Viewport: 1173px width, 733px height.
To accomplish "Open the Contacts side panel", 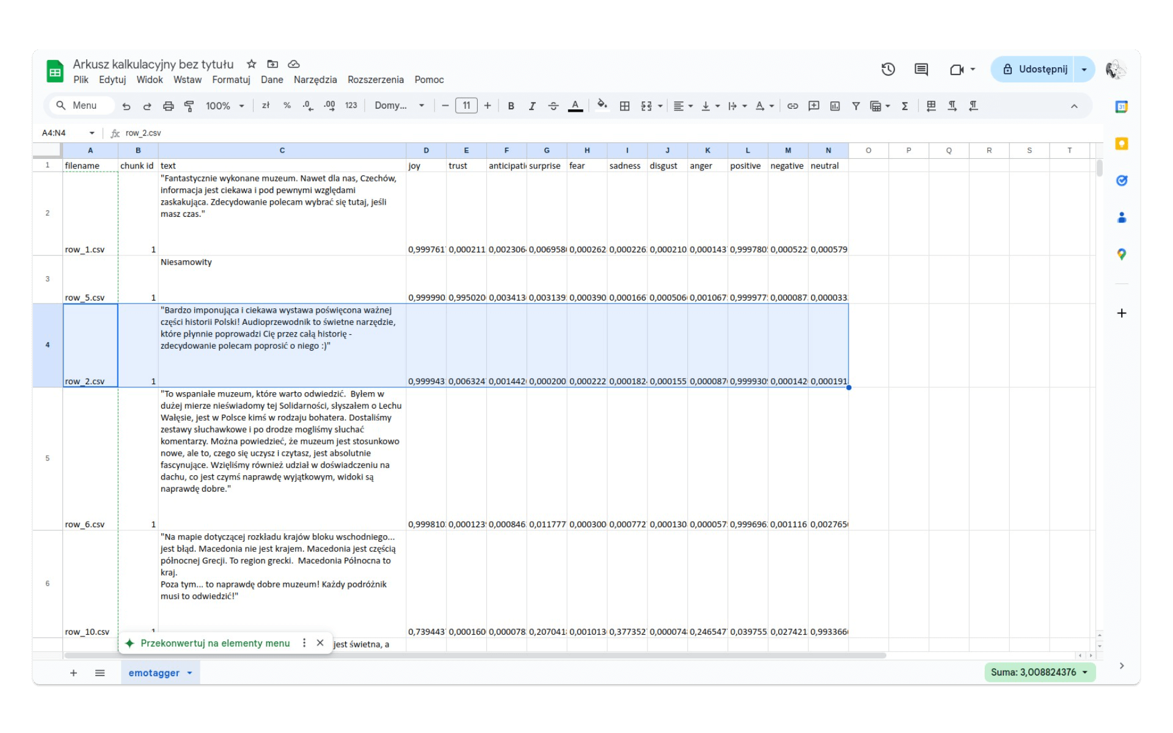I will [x=1122, y=217].
